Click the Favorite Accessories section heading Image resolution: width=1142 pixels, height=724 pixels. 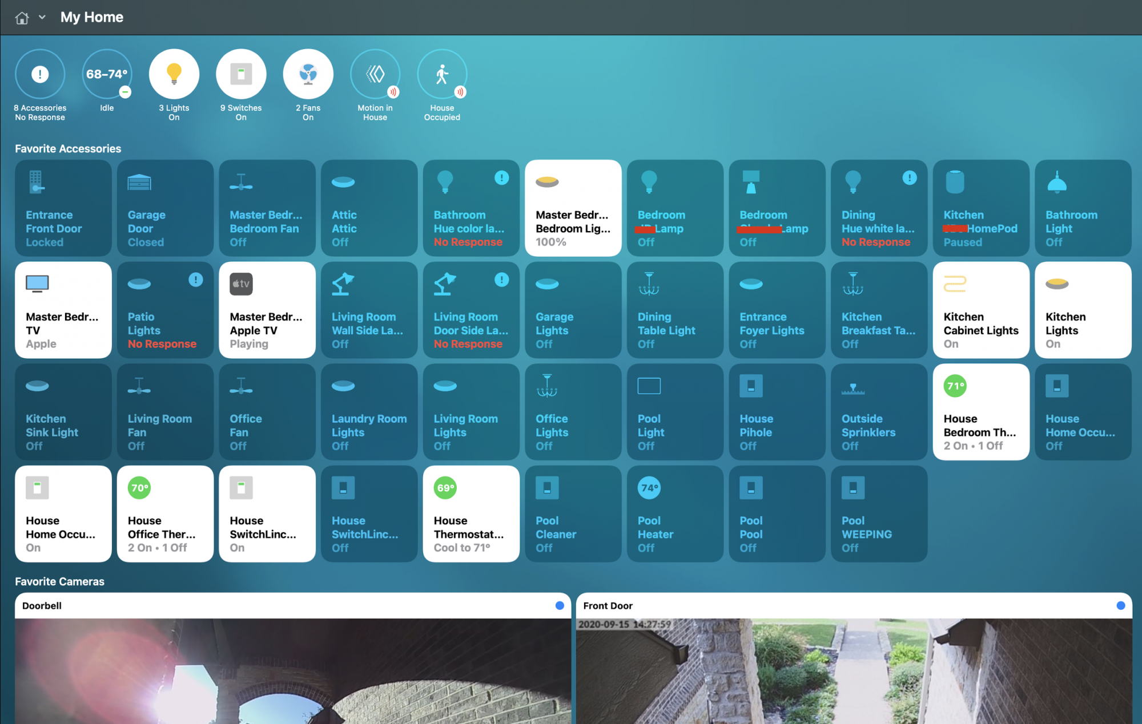click(x=68, y=149)
